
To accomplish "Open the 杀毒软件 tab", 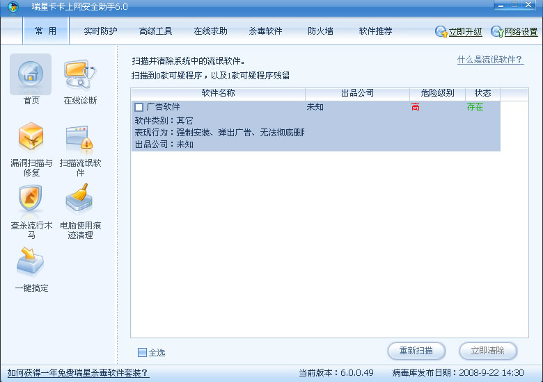I will click(x=265, y=31).
